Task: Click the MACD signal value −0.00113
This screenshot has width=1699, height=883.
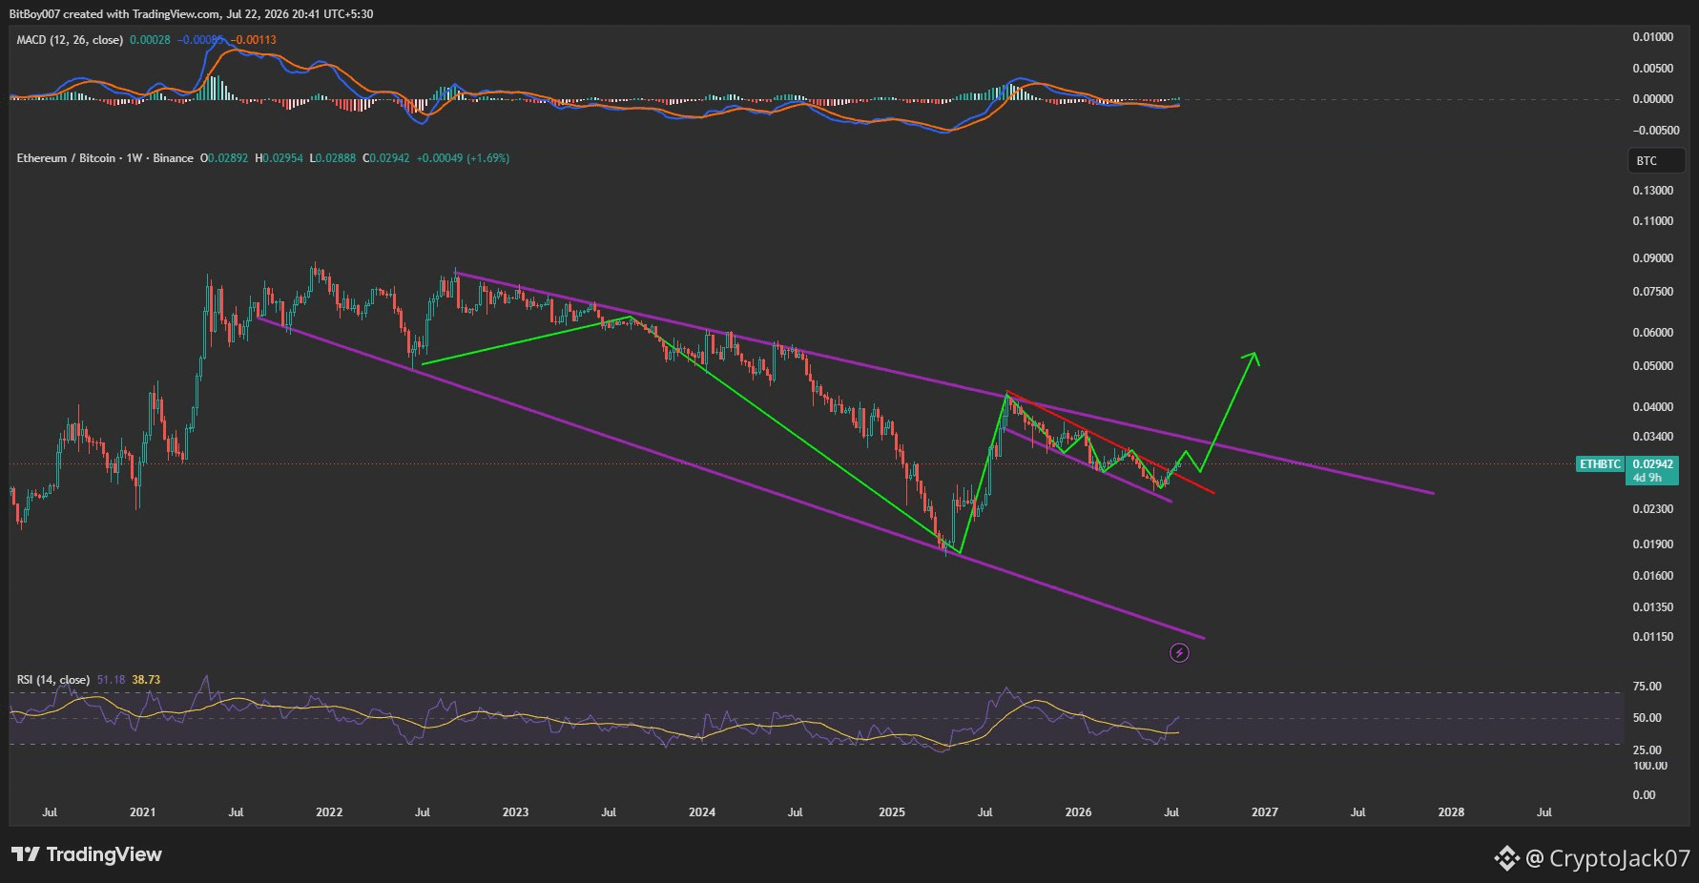Action: click(254, 40)
